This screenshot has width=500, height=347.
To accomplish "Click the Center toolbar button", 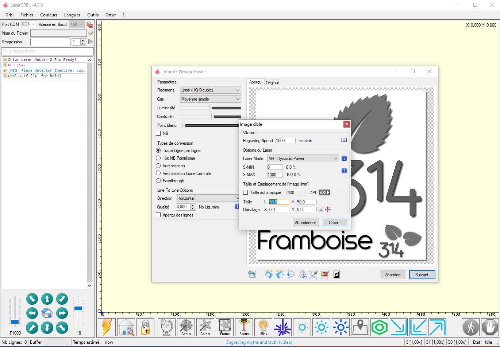I will pos(186,327).
